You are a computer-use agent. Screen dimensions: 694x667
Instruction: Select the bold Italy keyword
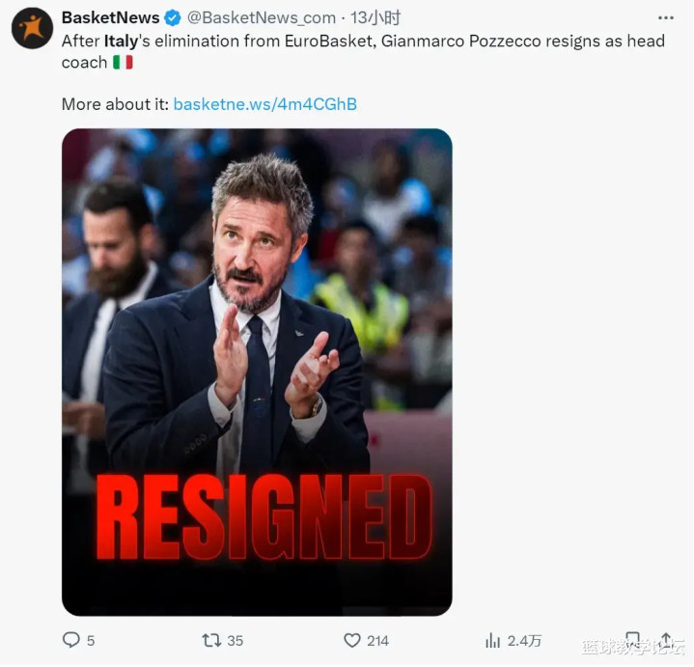(x=121, y=42)
